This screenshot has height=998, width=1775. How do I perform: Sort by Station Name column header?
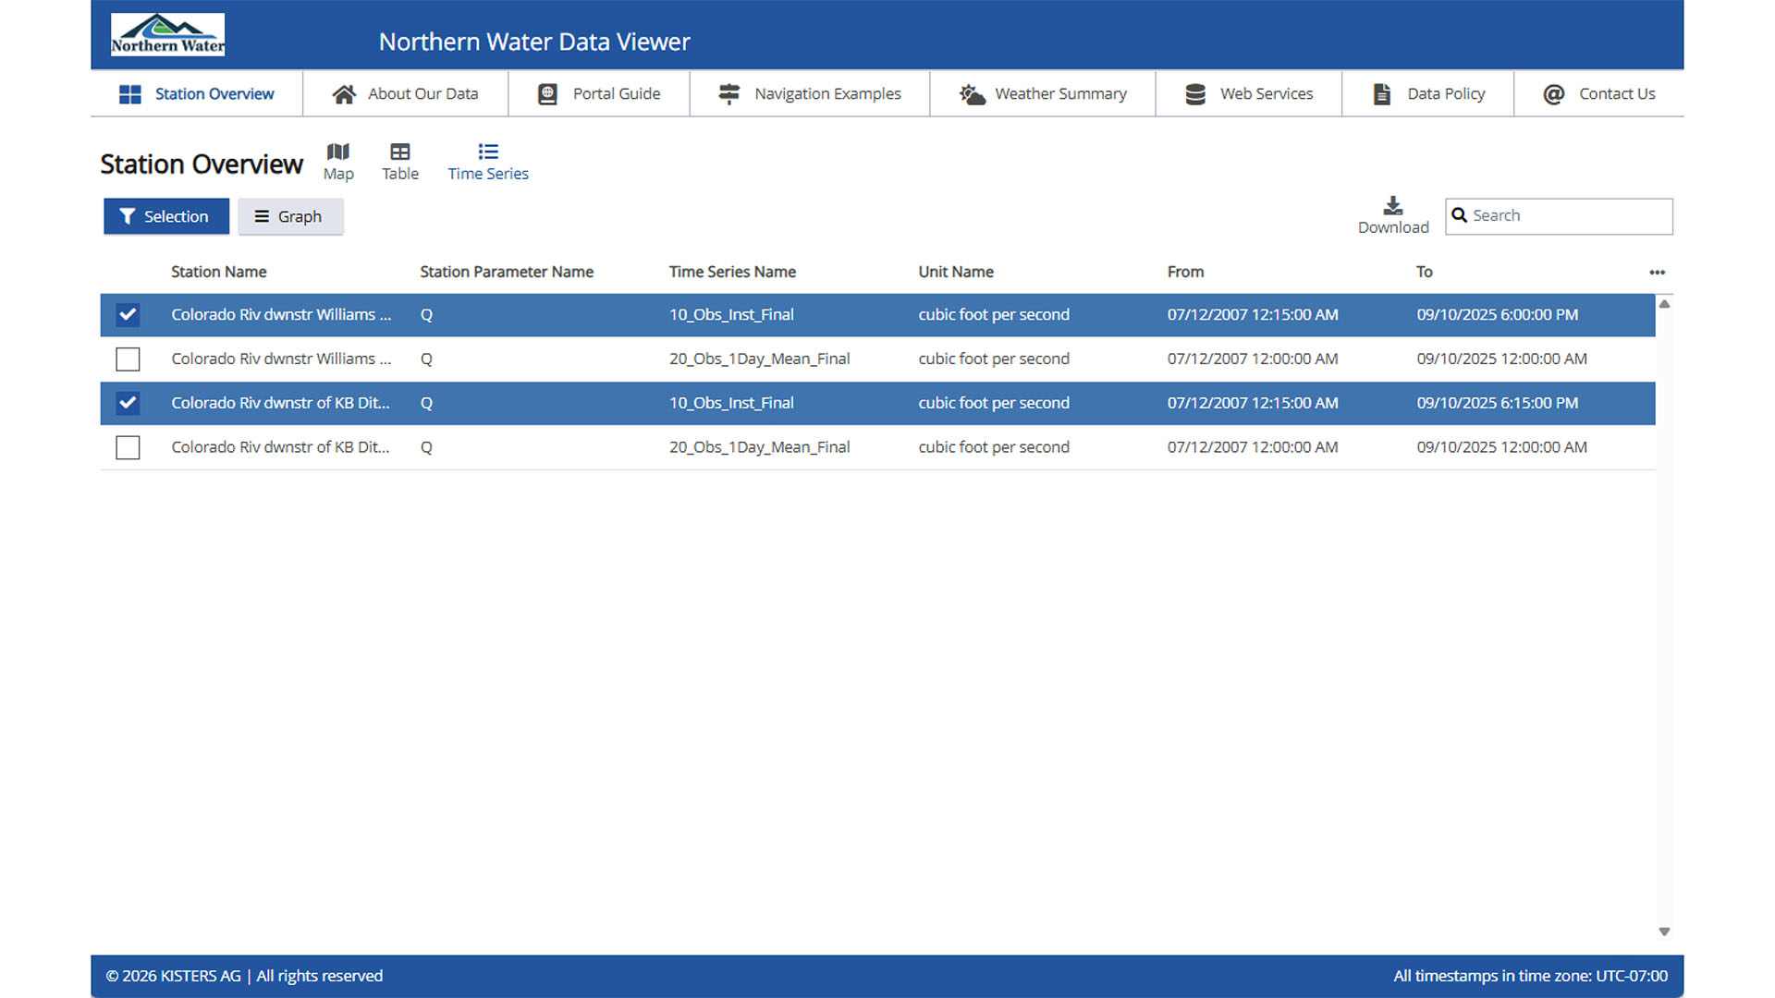coord(219,272)
